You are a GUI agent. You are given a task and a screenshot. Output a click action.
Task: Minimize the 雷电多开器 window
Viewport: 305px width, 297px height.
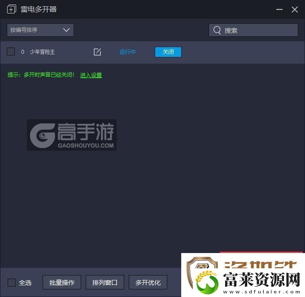[279, 9]
